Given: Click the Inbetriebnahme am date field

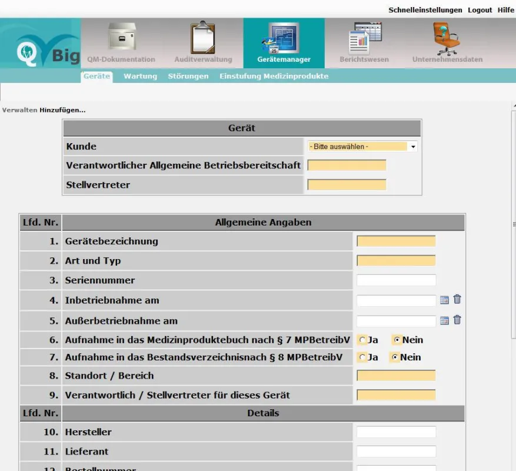Looking at the screenshot, I should click(x=396, y=300).
